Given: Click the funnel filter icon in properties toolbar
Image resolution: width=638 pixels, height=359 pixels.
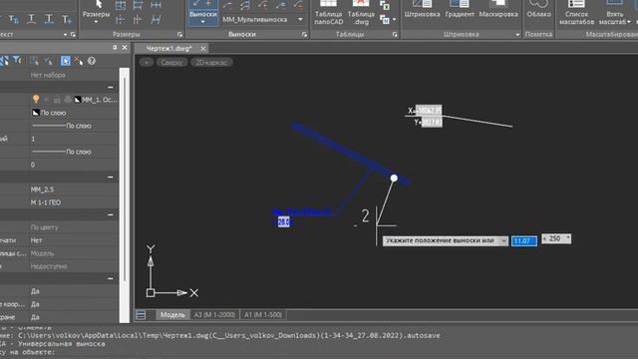Looking at the screenshot, I should click(x=17, y=61).
